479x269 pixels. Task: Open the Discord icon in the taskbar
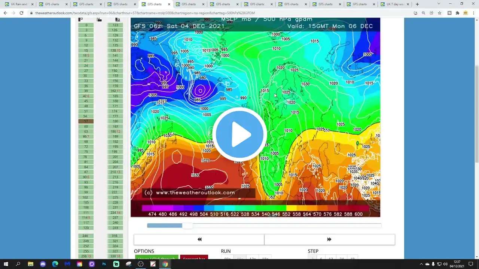[43, 264]
